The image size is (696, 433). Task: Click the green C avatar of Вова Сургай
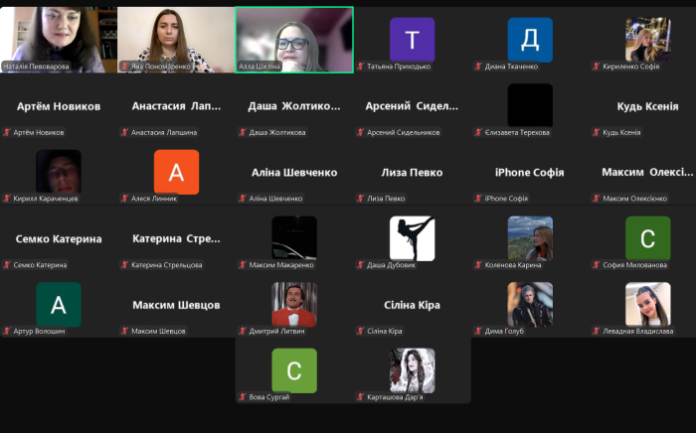(x=293, y=370)
